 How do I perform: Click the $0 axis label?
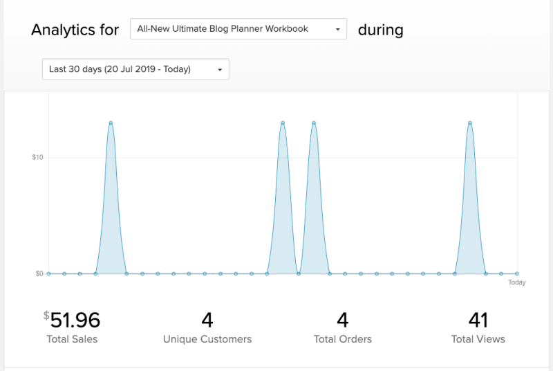coord(39,273)
